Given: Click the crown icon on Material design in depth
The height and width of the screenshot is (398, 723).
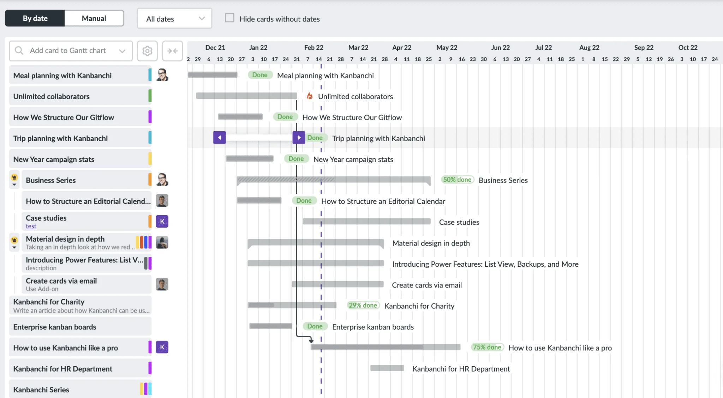Looking at the screenshot, I should click(14, 239).
